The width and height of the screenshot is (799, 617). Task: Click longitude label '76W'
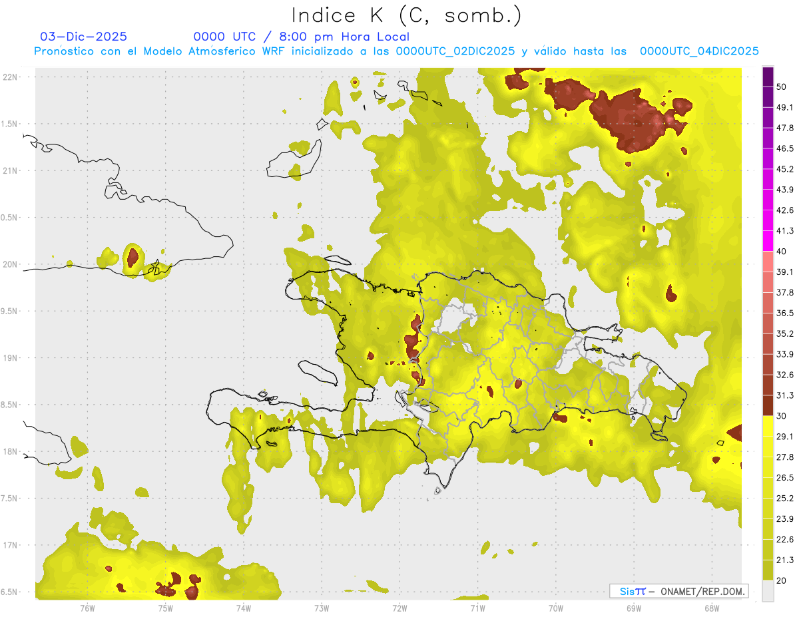point(87,608)
